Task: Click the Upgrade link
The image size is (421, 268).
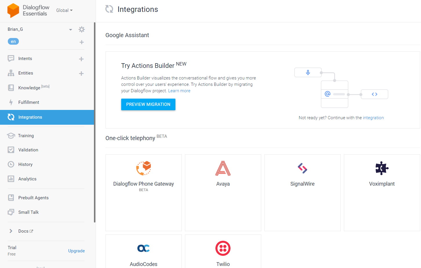Action: click(x=77, y=251)
